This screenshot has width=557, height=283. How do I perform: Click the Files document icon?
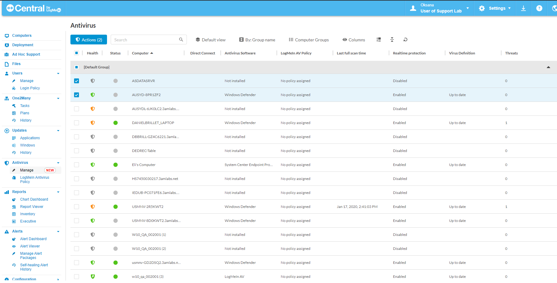pyautogui.click(x=7, y=64)
